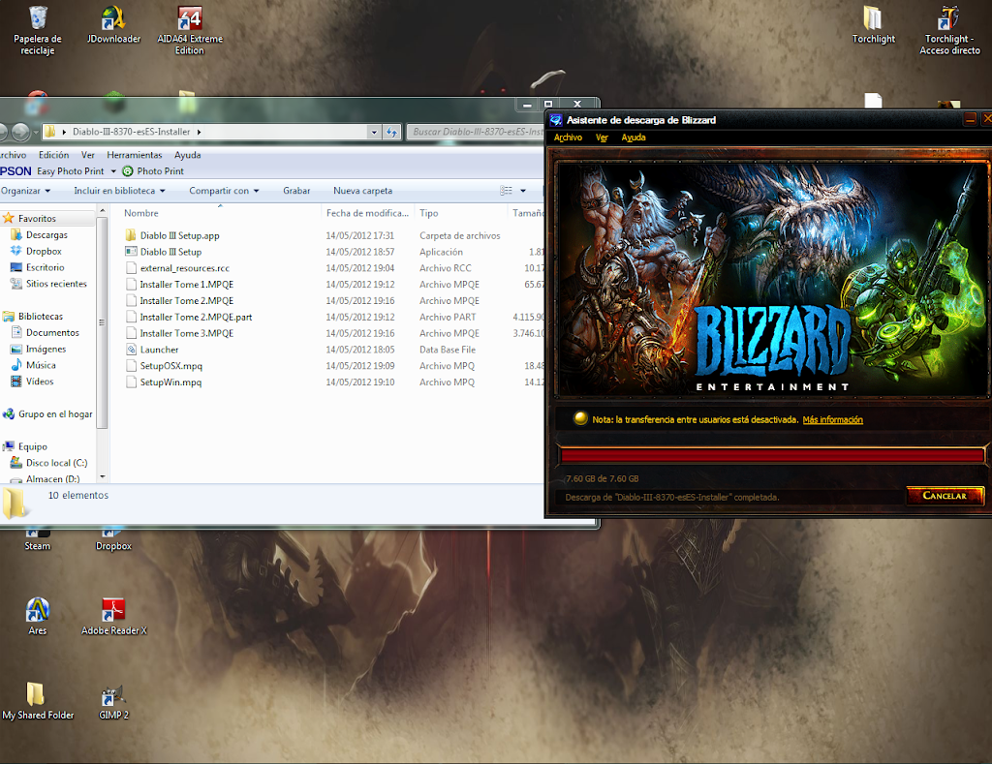Open the Más información link
The height and width of the screenshot is (764, 992).
tap(832, 419)
